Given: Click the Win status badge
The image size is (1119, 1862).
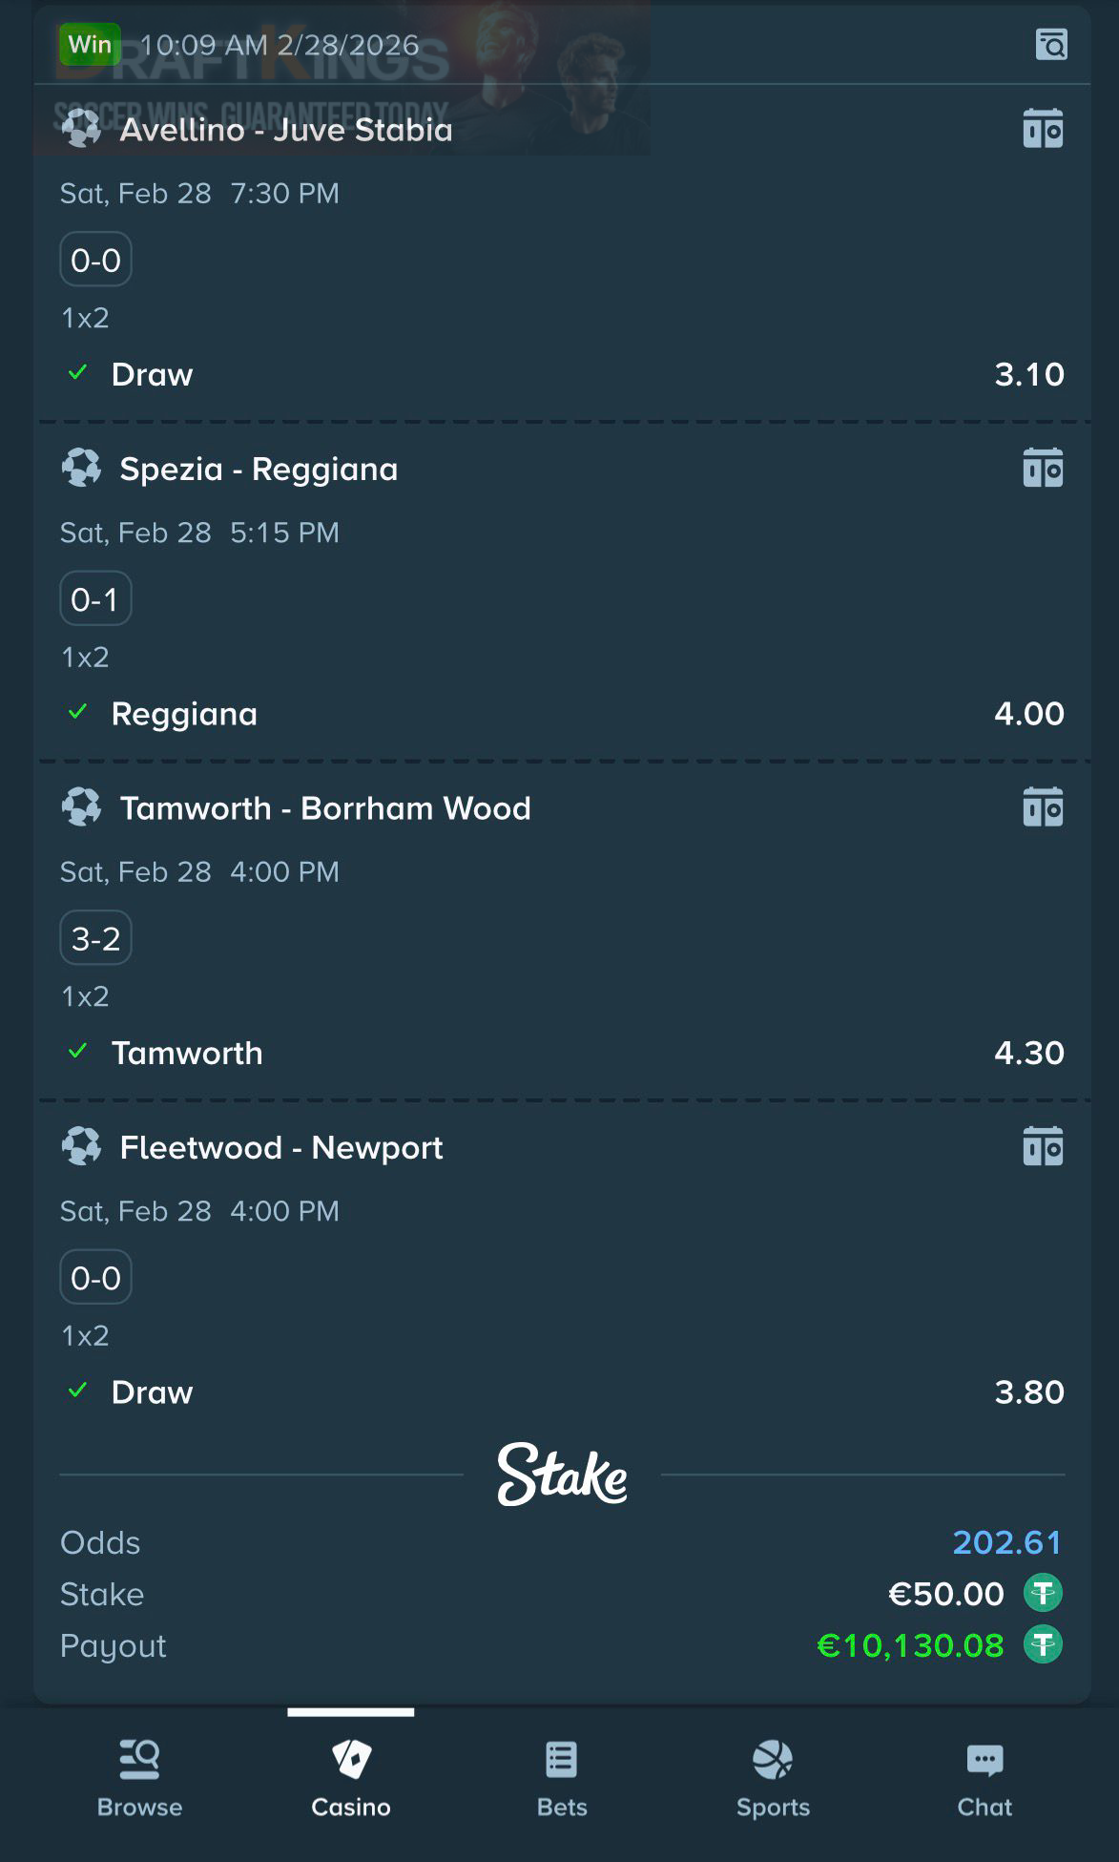Looking at the screenshot, I should [92, 43].
